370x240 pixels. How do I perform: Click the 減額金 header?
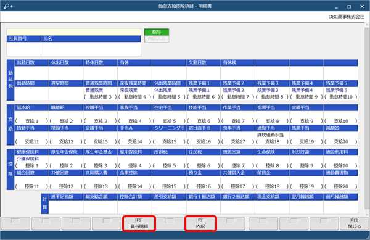pyautogui.click(x=341, y=128)
